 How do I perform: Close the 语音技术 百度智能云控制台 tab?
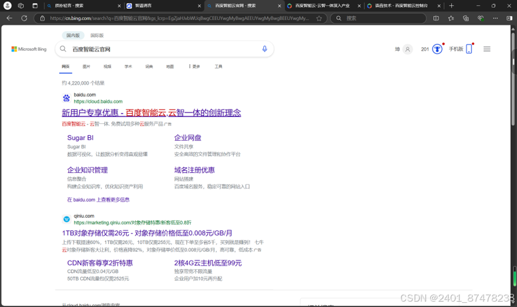(x=439, y=6)
